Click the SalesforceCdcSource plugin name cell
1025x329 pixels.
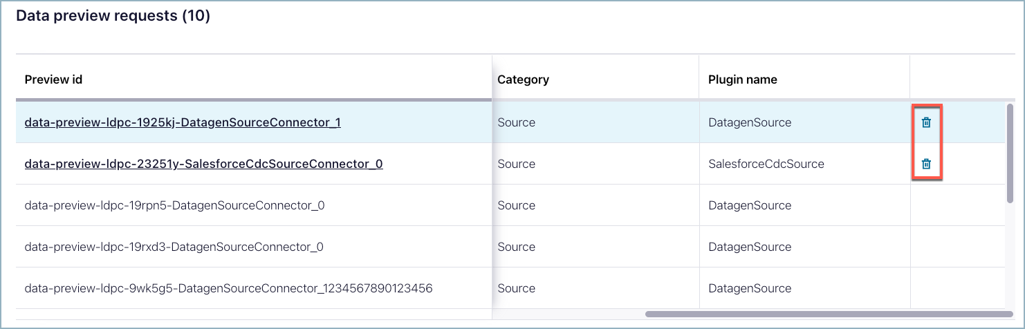pos(766,164)
